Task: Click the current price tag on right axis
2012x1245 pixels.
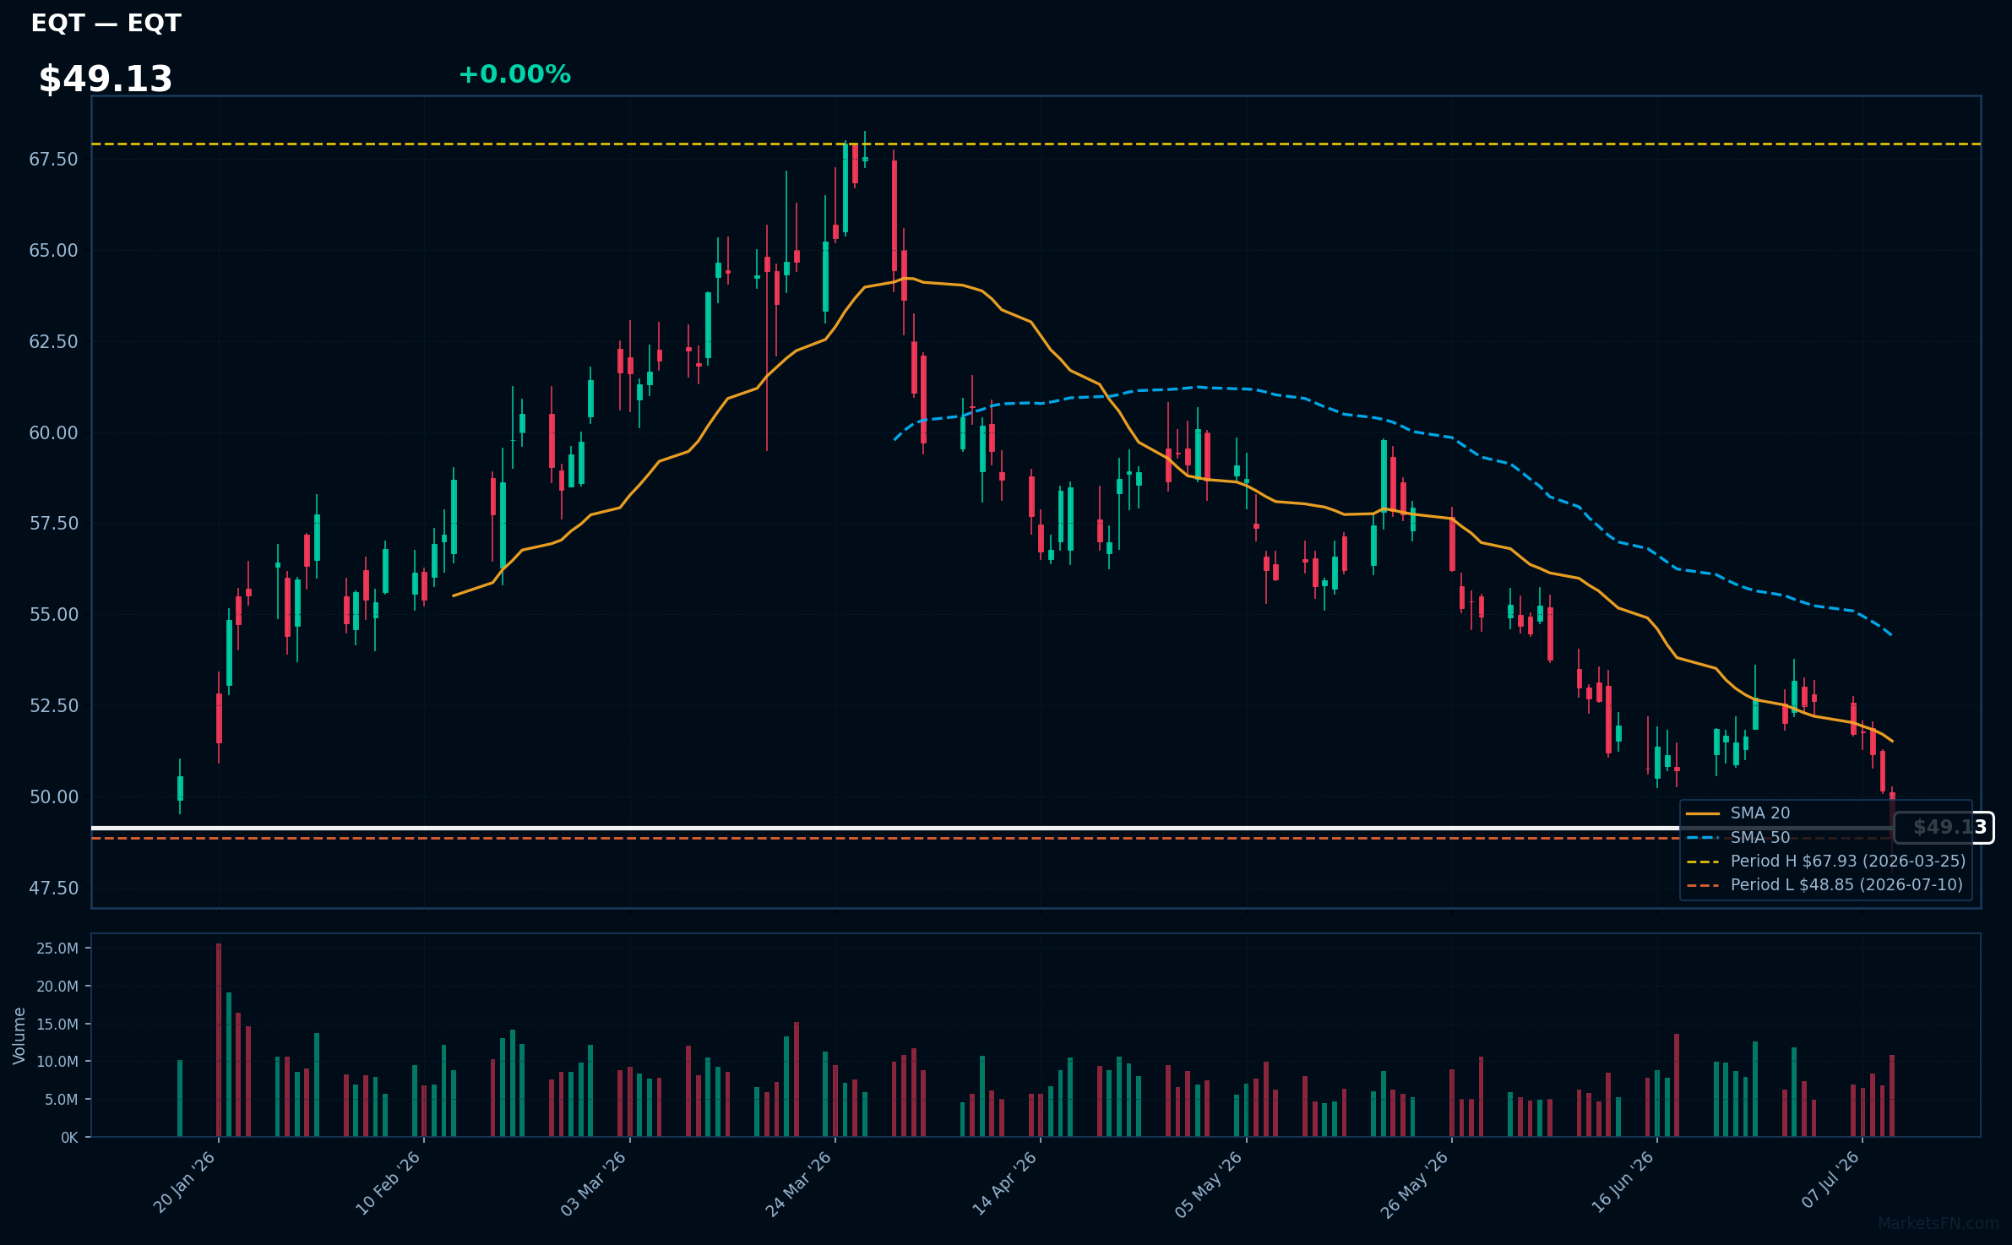Action: pyautogui.click(x=1944, y=828)
